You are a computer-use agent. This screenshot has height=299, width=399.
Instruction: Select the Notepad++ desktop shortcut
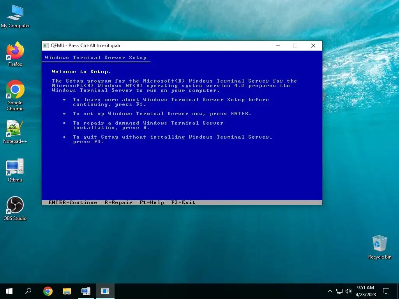pos(15,132)
